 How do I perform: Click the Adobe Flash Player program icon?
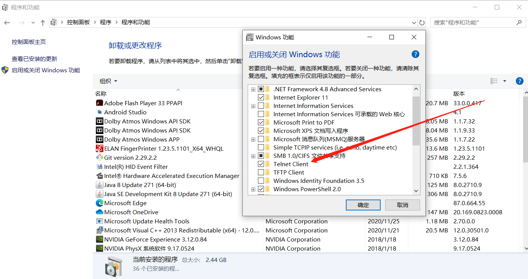pyautogui.click(x=99, y=103)
